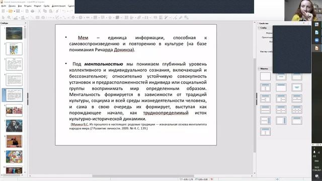Select the 3D objects cube tool
The height and width of the screenshot is (181, 322).
(x=117, y=18)
